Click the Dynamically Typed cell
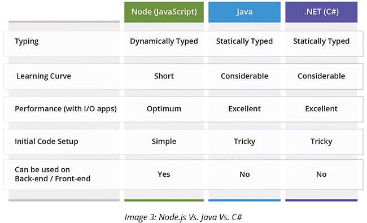Viewport: 367px width, 223px height. [x=164, y=41]
